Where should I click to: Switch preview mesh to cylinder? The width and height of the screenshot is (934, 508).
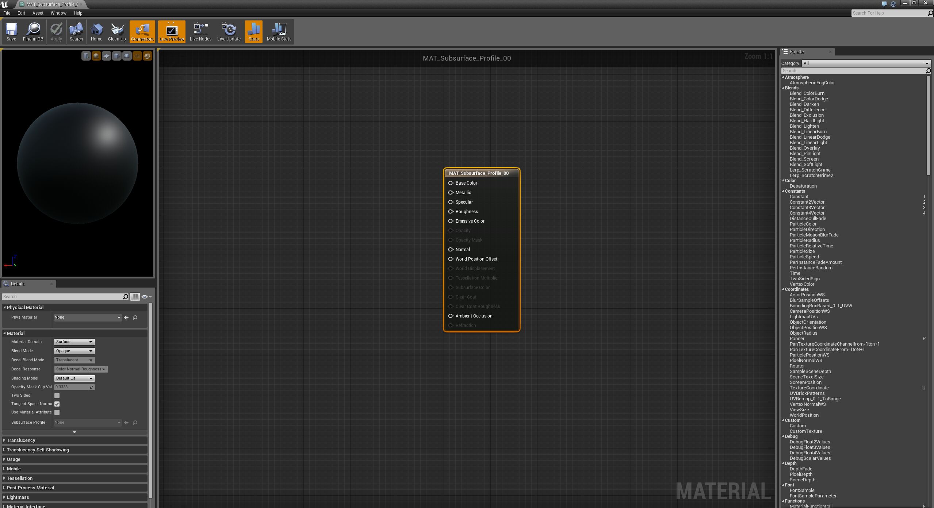coord(86,56)
